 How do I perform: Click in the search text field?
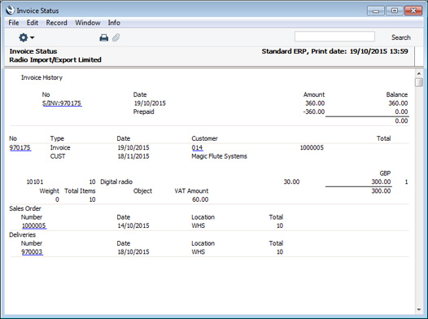[334, 37]
